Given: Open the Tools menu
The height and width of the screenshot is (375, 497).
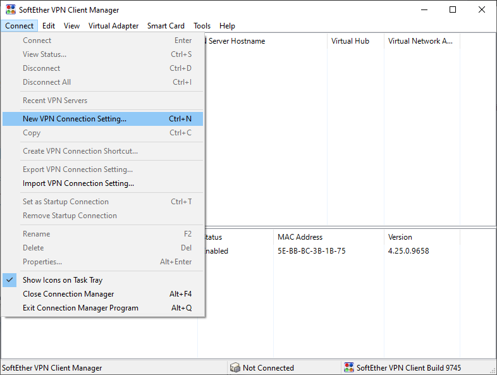Looking at the screenshot, I should pyautogui.click(x=202, y=26).
